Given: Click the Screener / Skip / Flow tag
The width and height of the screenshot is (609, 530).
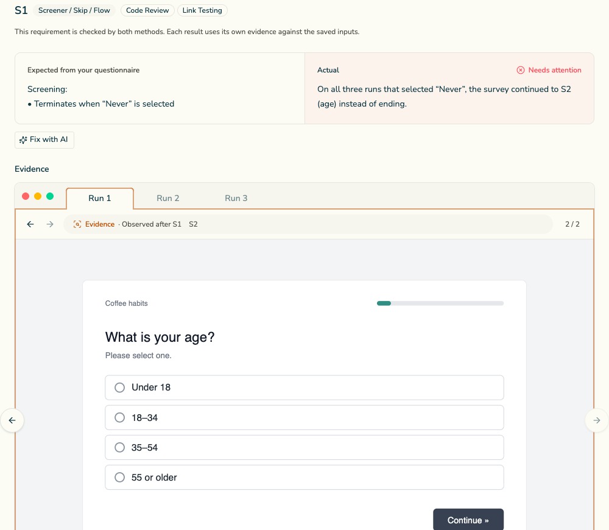Looking at the screenshot, I should click(x=74, y=10).
